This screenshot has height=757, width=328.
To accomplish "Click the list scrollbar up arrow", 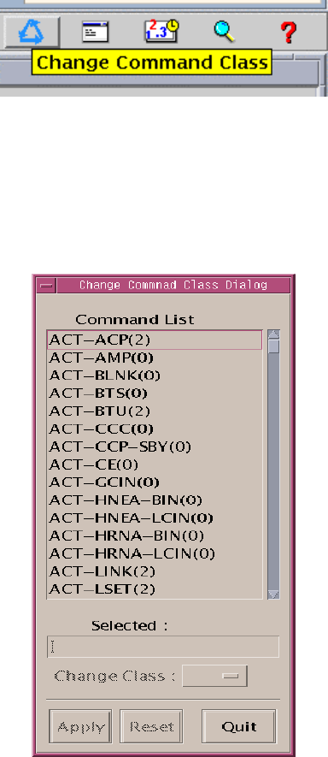I will [273, 334].
